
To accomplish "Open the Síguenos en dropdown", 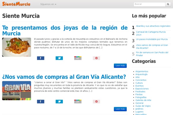I will (x=48, y=4).
